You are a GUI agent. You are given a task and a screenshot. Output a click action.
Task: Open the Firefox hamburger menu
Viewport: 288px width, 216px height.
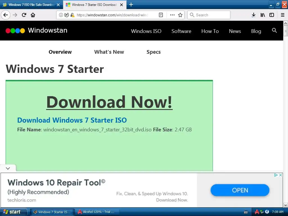(x=283, y=15)
